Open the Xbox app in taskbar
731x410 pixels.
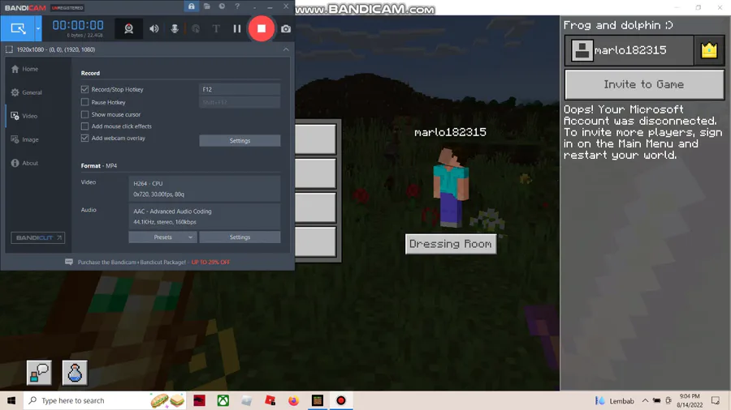(x=223, y=400)
